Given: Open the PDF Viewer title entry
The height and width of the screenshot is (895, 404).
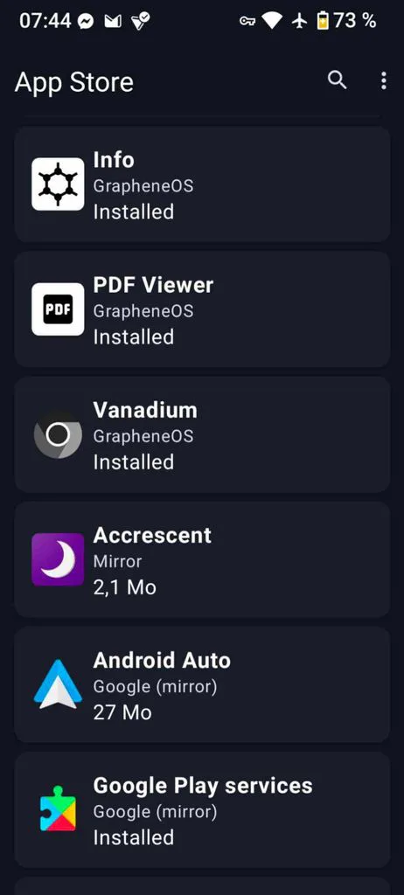Looking at the screenshot, I should [x=153, y=285].
